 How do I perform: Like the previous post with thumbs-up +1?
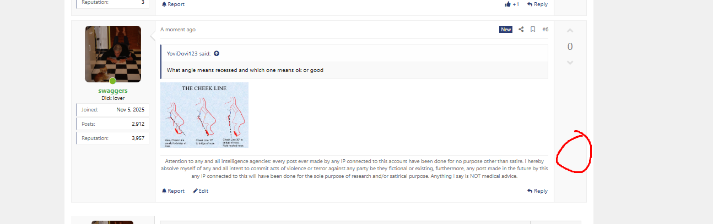(512, 4)
